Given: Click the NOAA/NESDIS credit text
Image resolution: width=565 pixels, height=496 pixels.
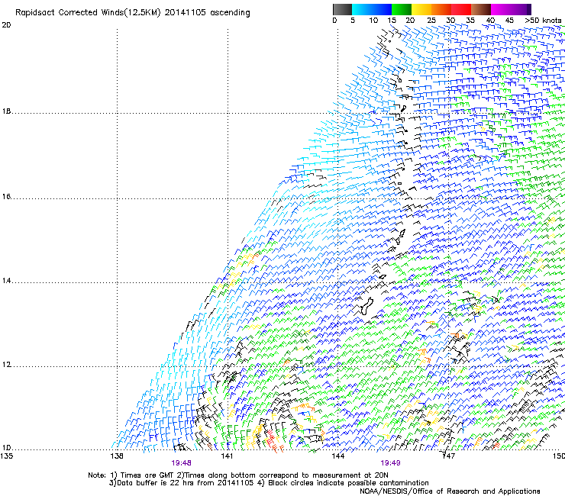Looking at the screenshot, I should pos(450,491).
